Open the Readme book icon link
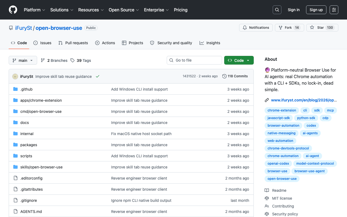 267,190
